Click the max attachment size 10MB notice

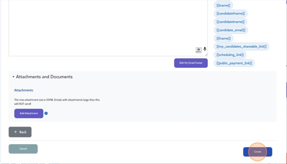pyautogui.click(x=57, y=102)
